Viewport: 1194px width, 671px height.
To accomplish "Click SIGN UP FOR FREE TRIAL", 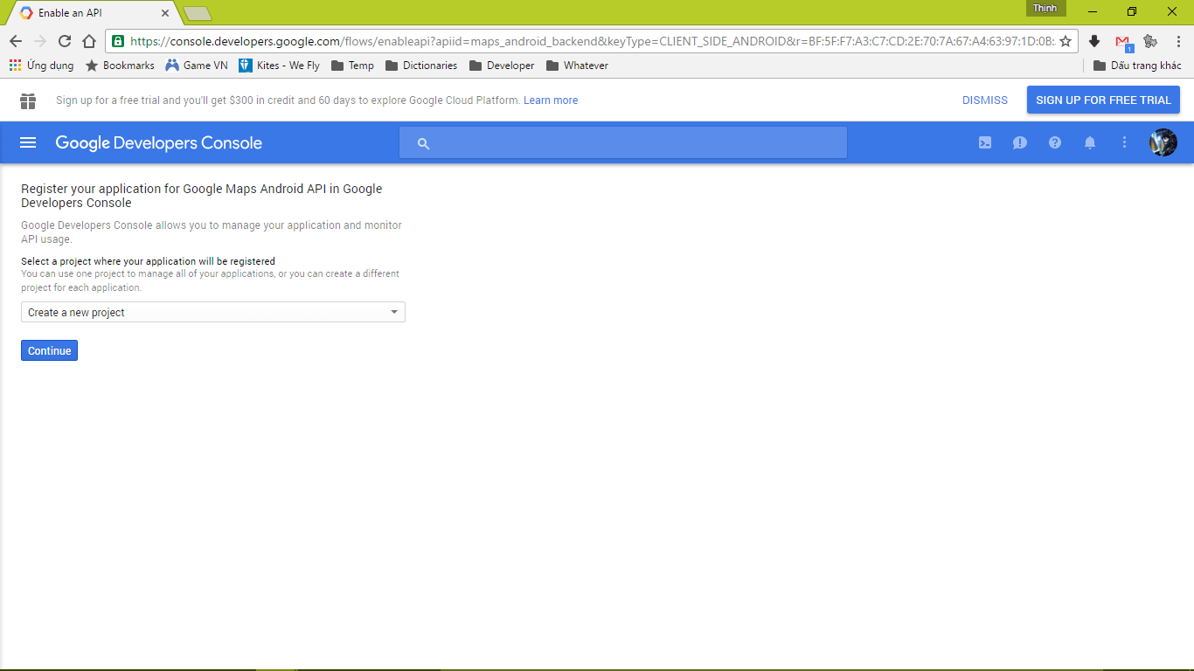I will (1103, 100).
